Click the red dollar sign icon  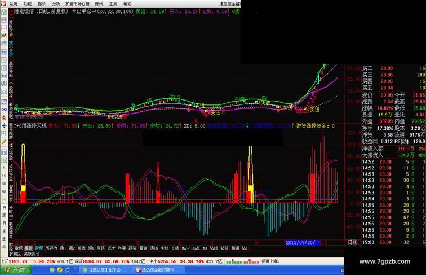[4, 117]
